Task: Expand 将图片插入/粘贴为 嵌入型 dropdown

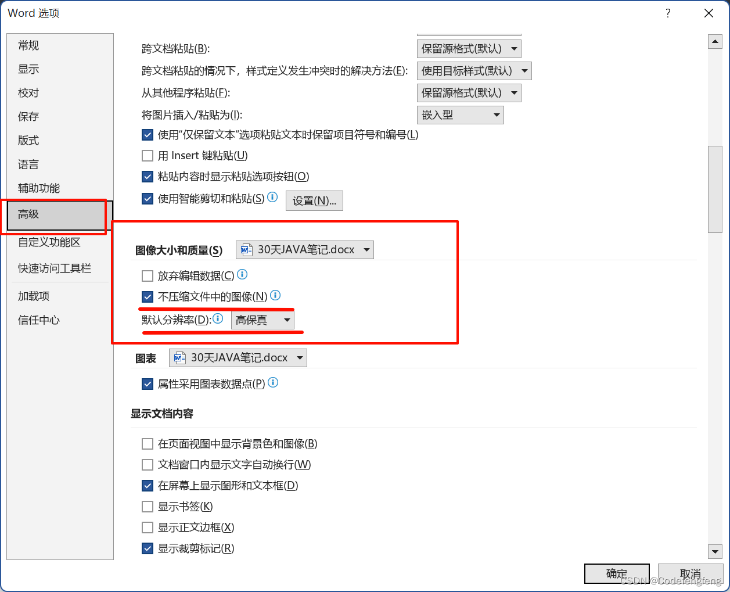Action: click(x=460, y=115)
